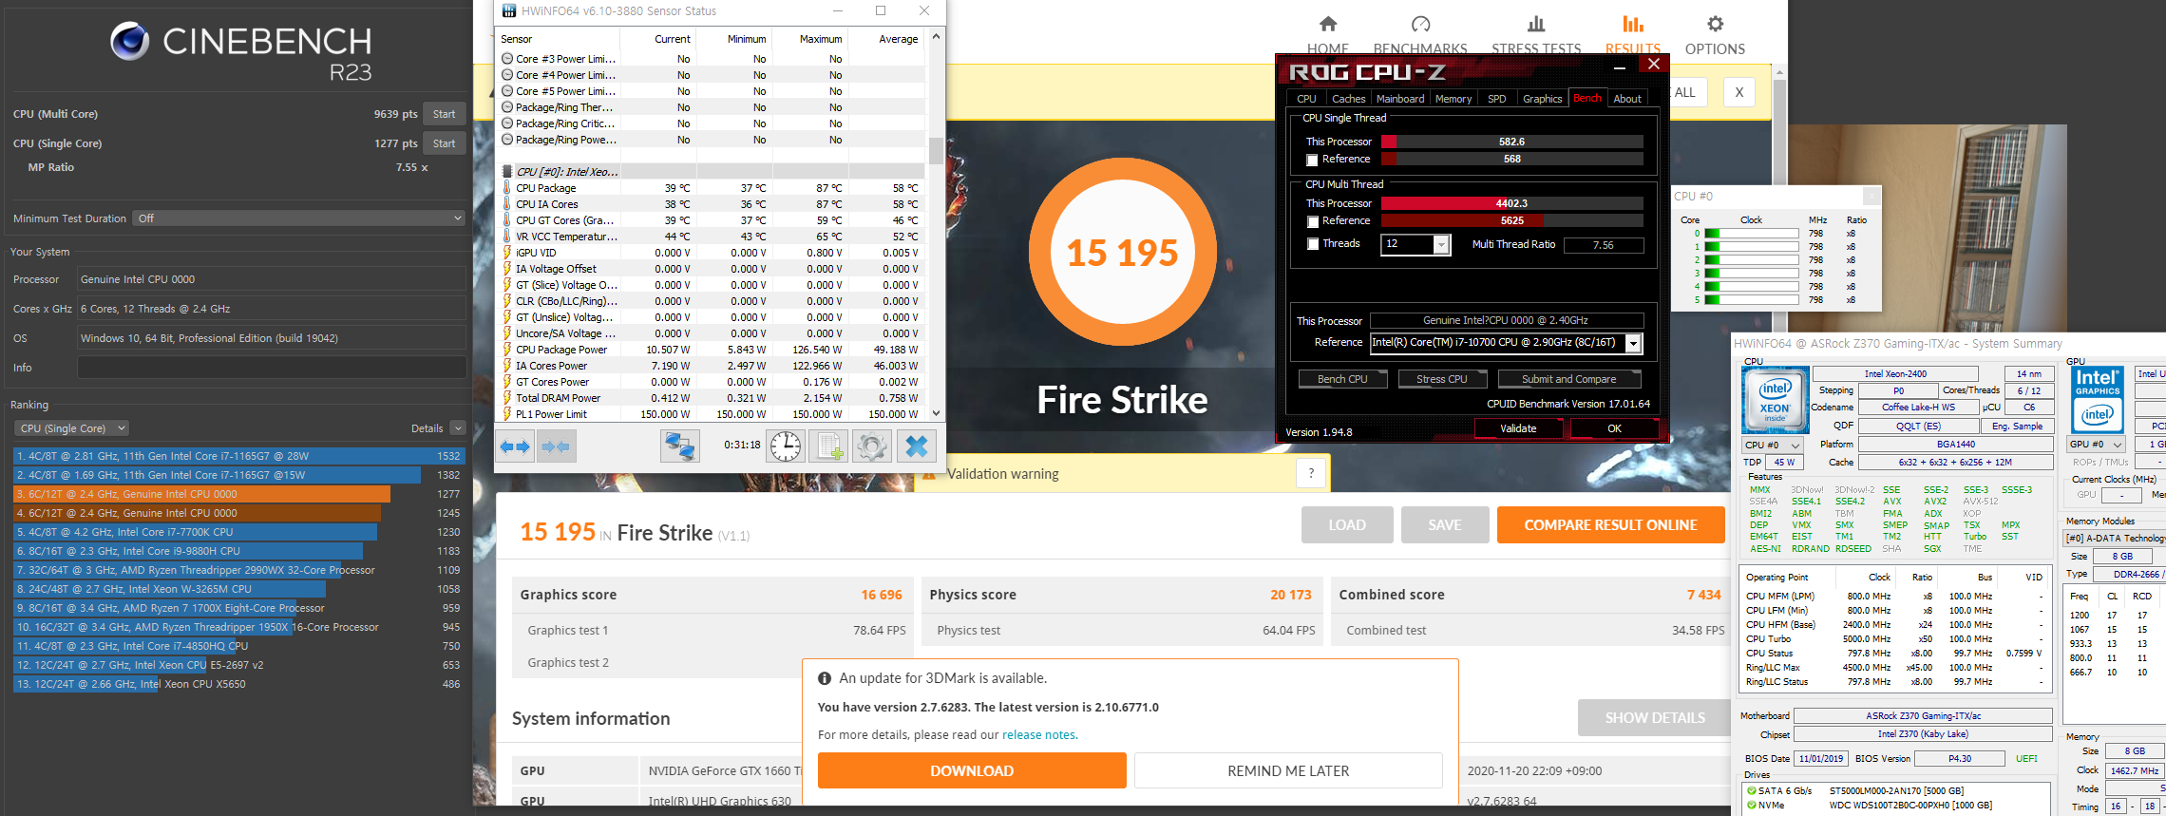The height and width of the screenshot is (816, 2166).
Task: Minimize the ROG CPU-Z window
Action: 1620,66
